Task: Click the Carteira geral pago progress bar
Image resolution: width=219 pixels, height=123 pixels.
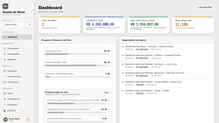Action: click(x=77, y=54)
